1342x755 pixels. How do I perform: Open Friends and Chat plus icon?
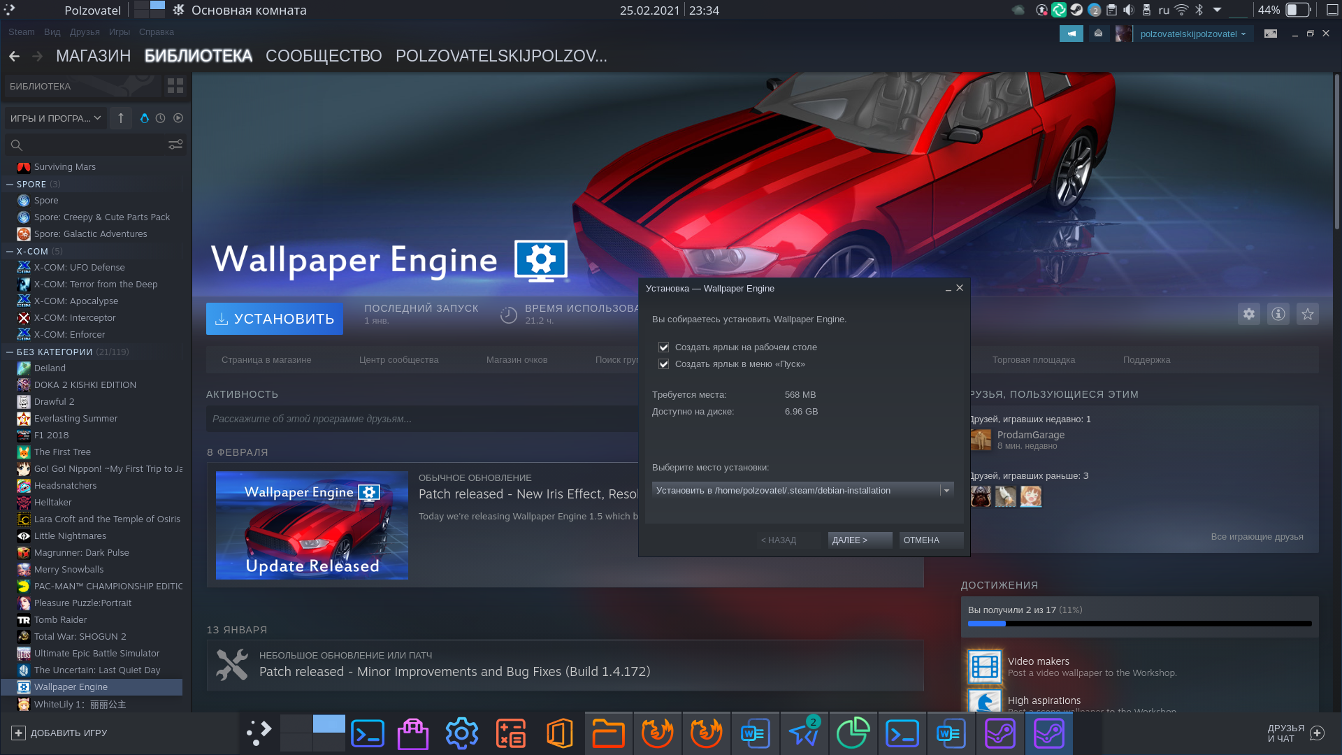1318,733
